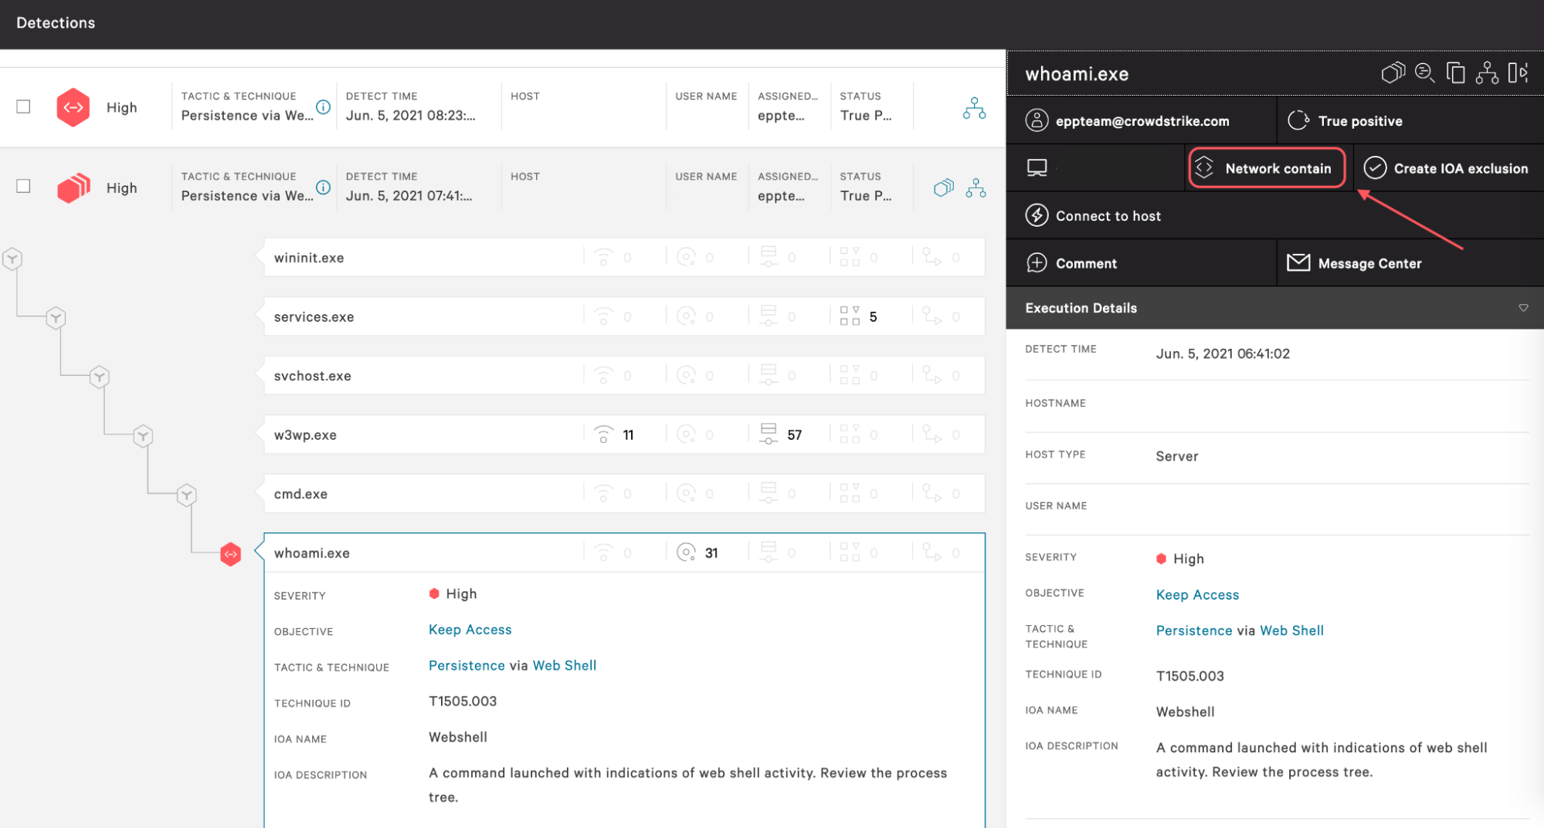Click the copy icon in whoami.exe header
1544x828 pixels.
1456,73
